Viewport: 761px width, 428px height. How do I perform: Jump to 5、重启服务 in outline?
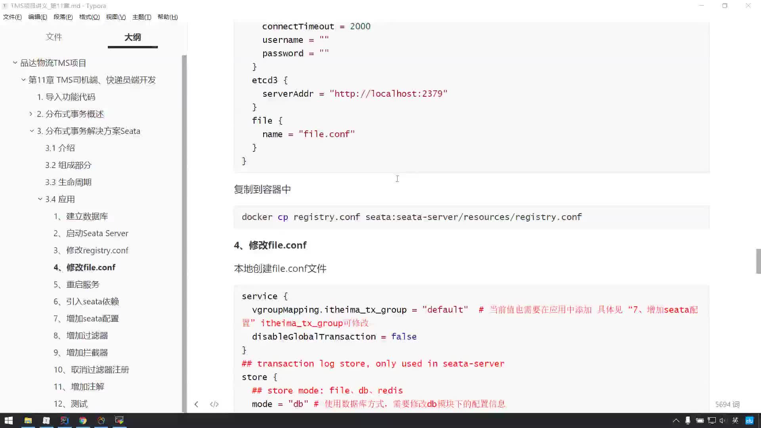[x=76, y=285]
